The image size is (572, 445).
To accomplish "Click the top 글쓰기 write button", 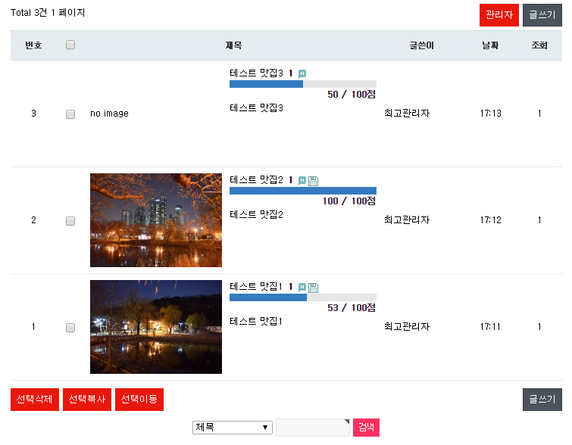I will tap(542, 15).
